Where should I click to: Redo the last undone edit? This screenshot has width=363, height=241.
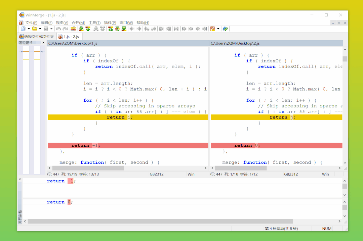65,29
